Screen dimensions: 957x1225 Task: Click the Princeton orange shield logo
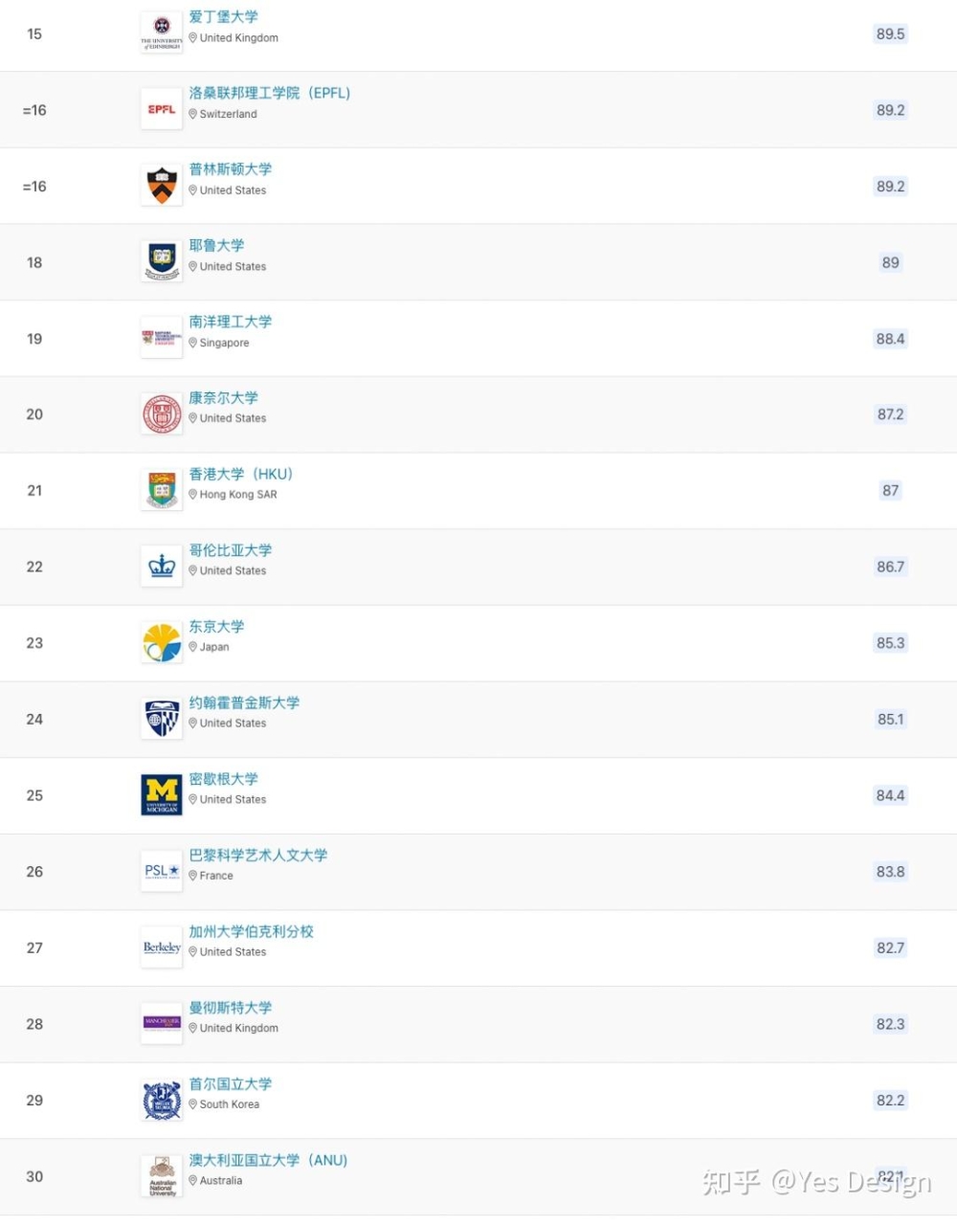[x=162, y=186]
